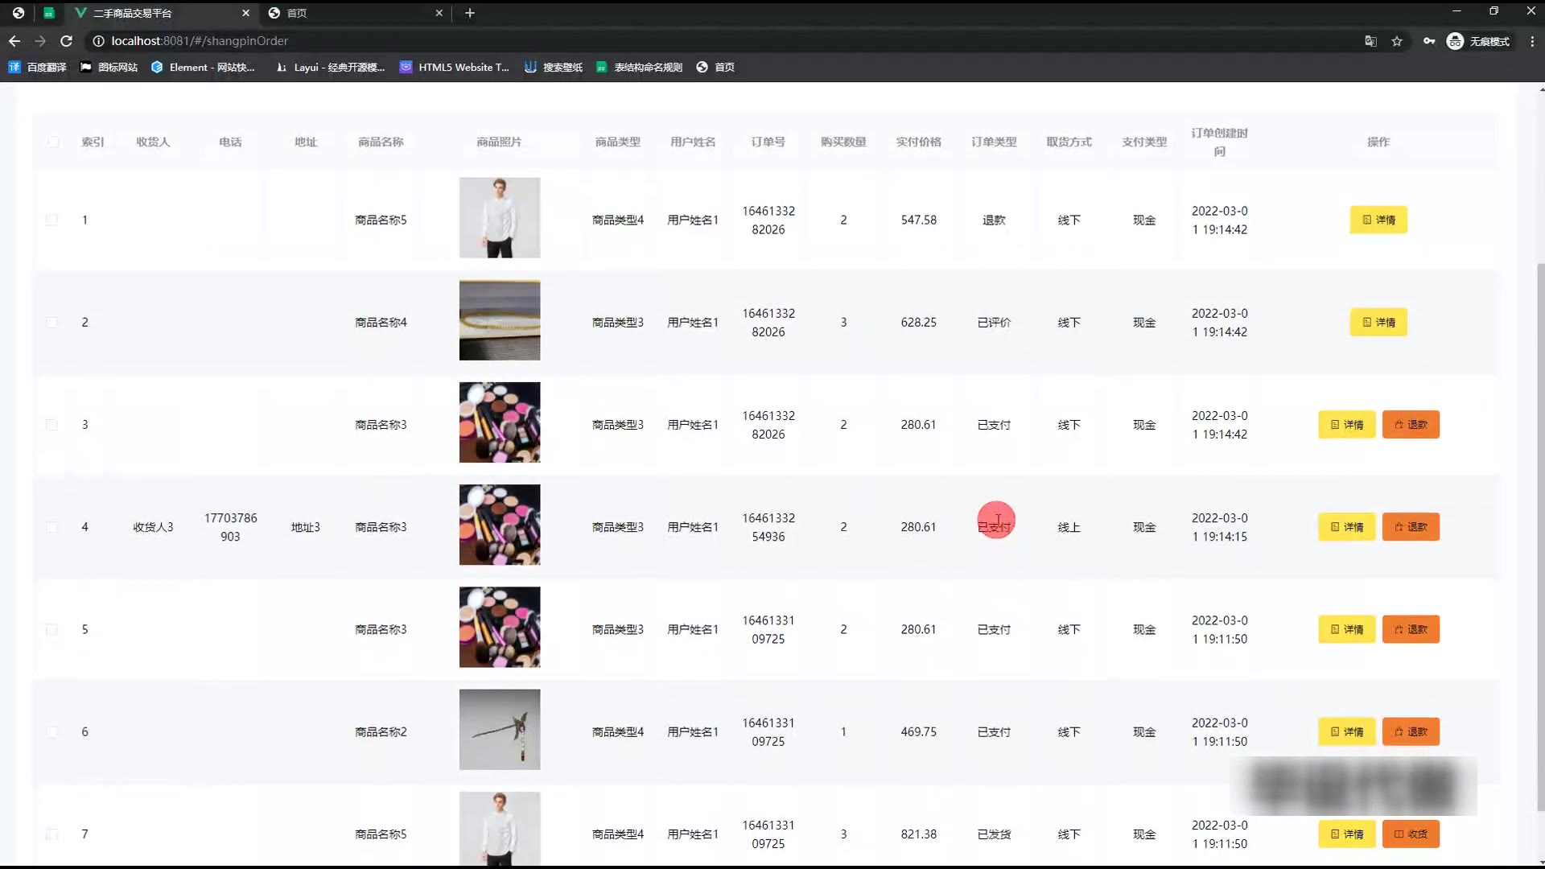This screenshot has width=1545, height=869.
Task: Open Chrome three-dot menu
Action: 1531,41
